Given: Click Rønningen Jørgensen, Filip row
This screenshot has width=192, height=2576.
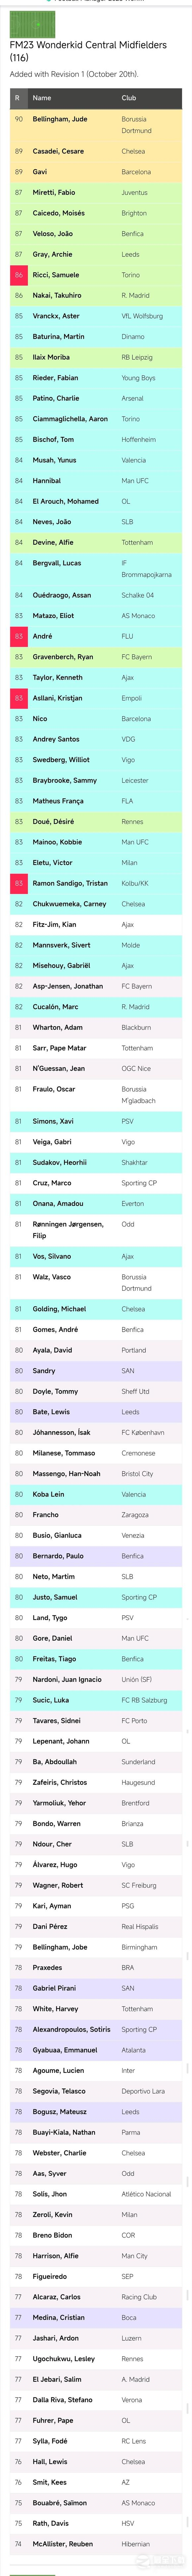Looking at the screenshot, I should [96, 1229].
